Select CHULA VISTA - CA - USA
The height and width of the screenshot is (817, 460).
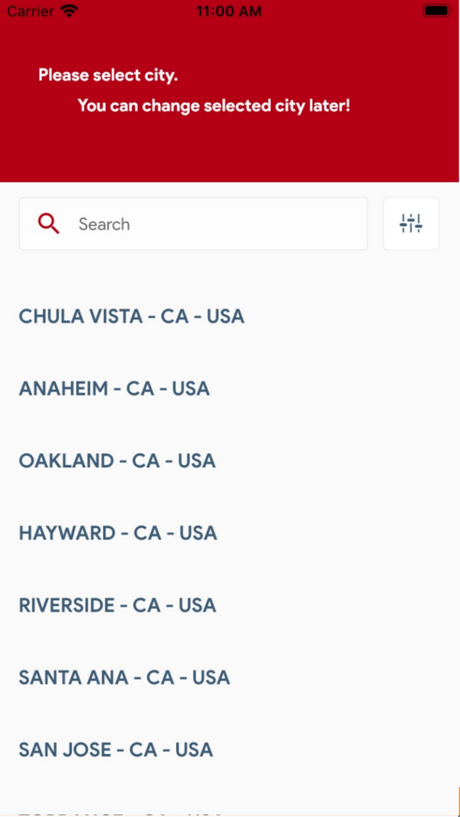point(131,317)
